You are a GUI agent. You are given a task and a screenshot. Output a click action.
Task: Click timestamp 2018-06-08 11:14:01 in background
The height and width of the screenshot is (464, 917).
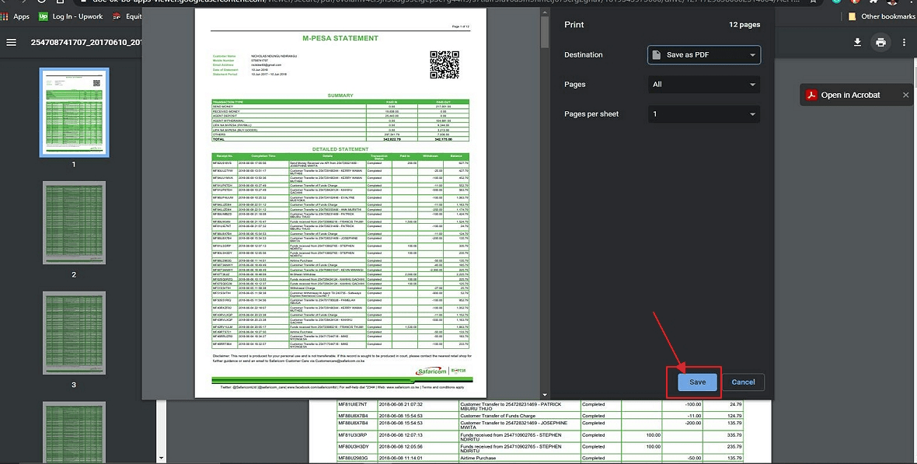(x=400, y=458)
